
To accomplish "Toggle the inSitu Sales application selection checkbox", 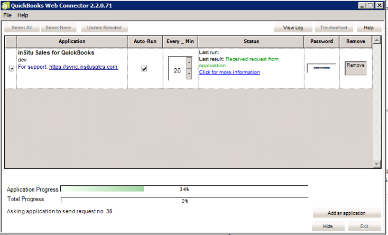I will [x=11, y=68].
